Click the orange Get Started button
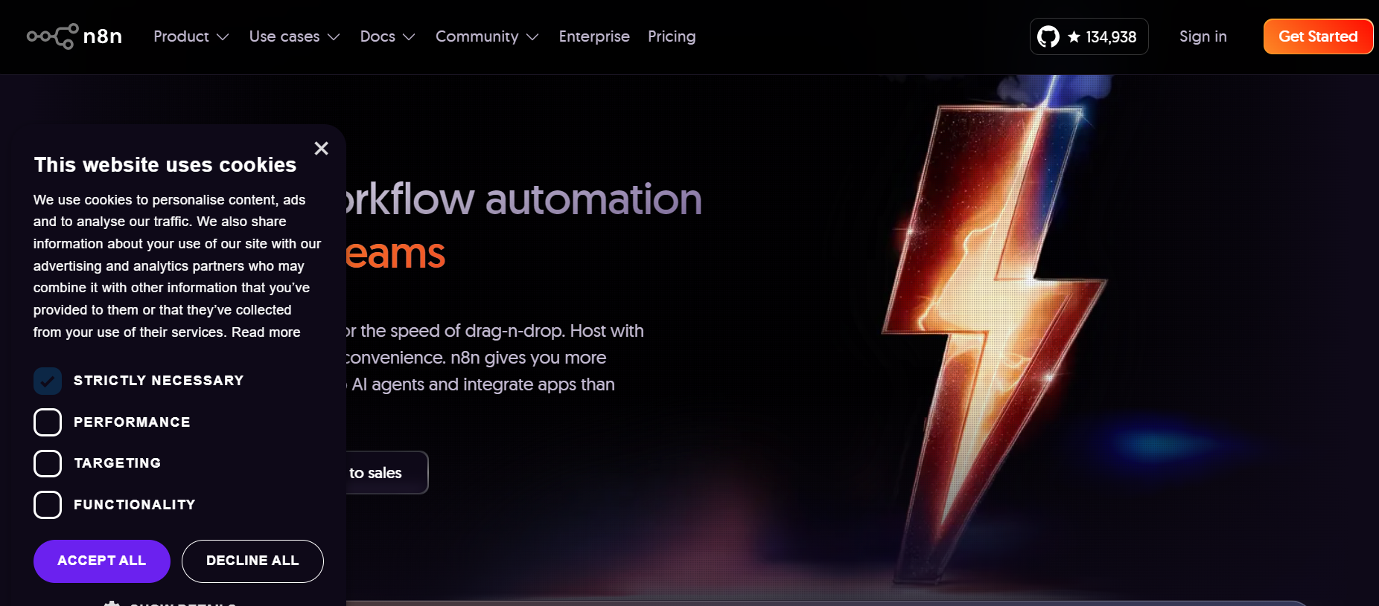This screenshot has height=606, width=1379. click(x=1318, y=36)
